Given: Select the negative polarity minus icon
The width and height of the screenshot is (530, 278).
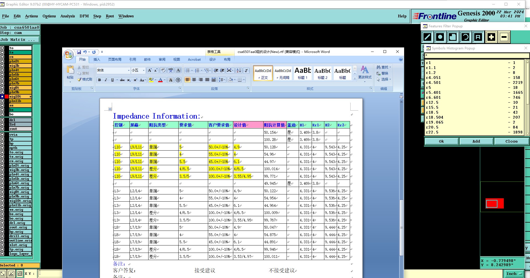Looking at the screenshot, I should (x=504, y=37).
